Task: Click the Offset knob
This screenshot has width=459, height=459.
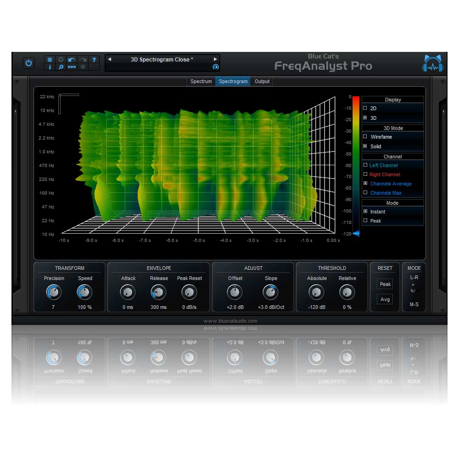Action: 235,292
